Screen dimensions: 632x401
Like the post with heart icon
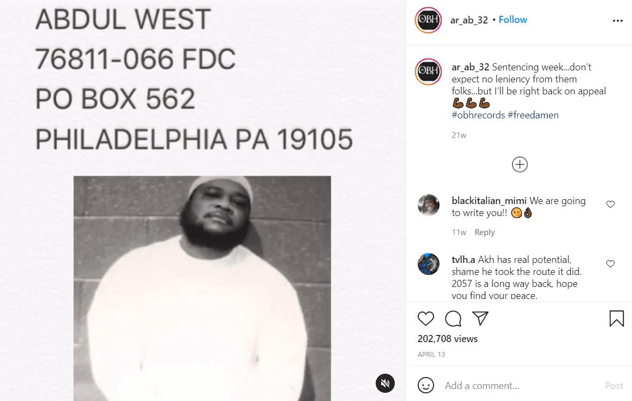(426, 319)
